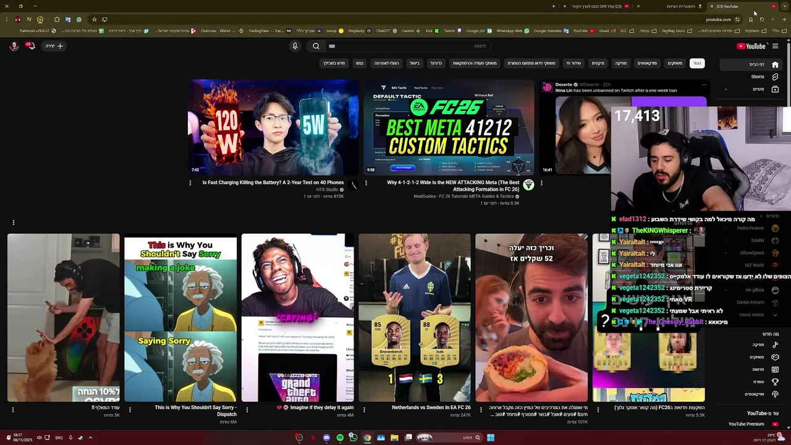Image resolution: width=791 pixels, height=445 pixels.
Task: Expand the 'show more' subscriptions chevron
Action: pyautogui.click(x=775, y=315)
